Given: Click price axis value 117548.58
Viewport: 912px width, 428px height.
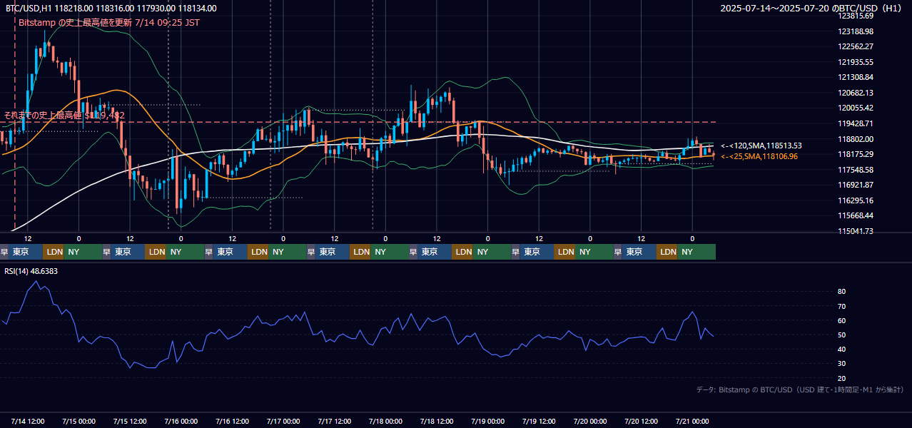Looking at the screenshot, I should pos(856,170).
